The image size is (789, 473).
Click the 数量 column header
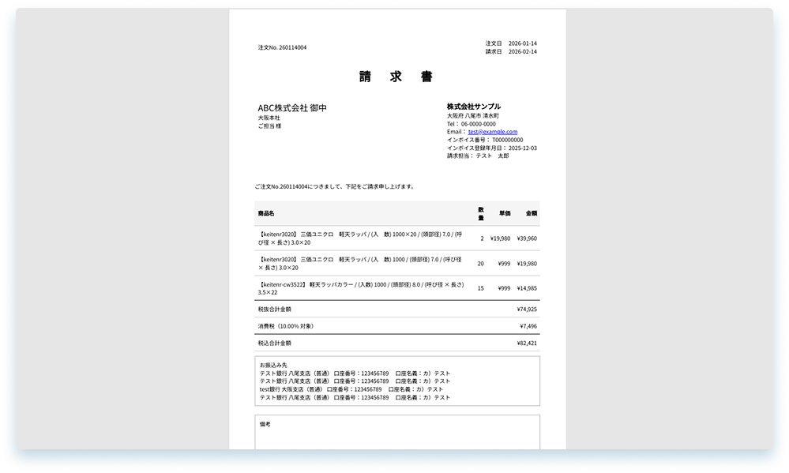point(481,213)
